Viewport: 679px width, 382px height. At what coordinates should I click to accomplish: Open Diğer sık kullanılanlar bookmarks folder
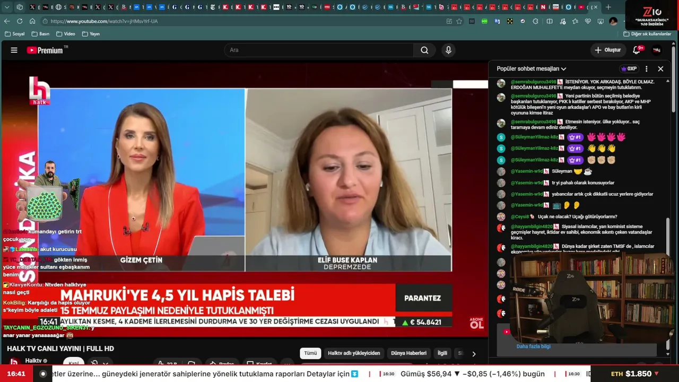pyautogui.click(x=647, y=34)
